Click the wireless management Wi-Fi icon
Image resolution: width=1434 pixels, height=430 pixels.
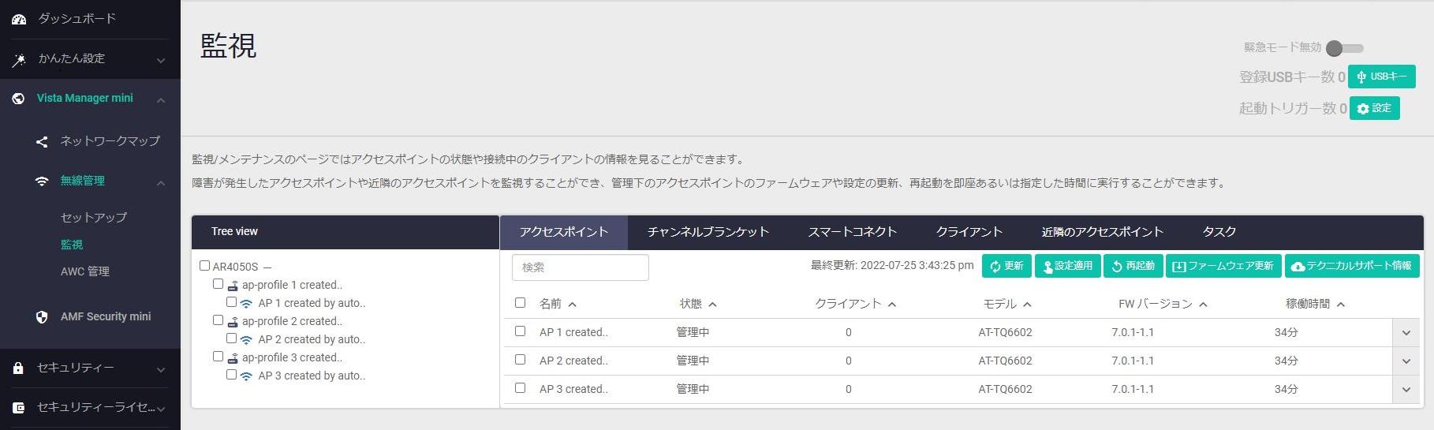coord(42,181)
